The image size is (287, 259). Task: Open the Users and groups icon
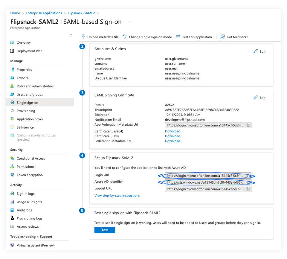click(12, 94)
